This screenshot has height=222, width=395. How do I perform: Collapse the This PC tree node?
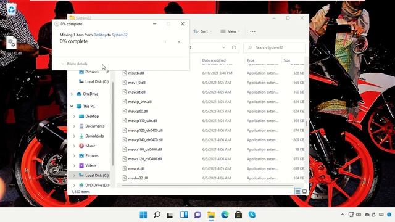[x=72, y=106]
